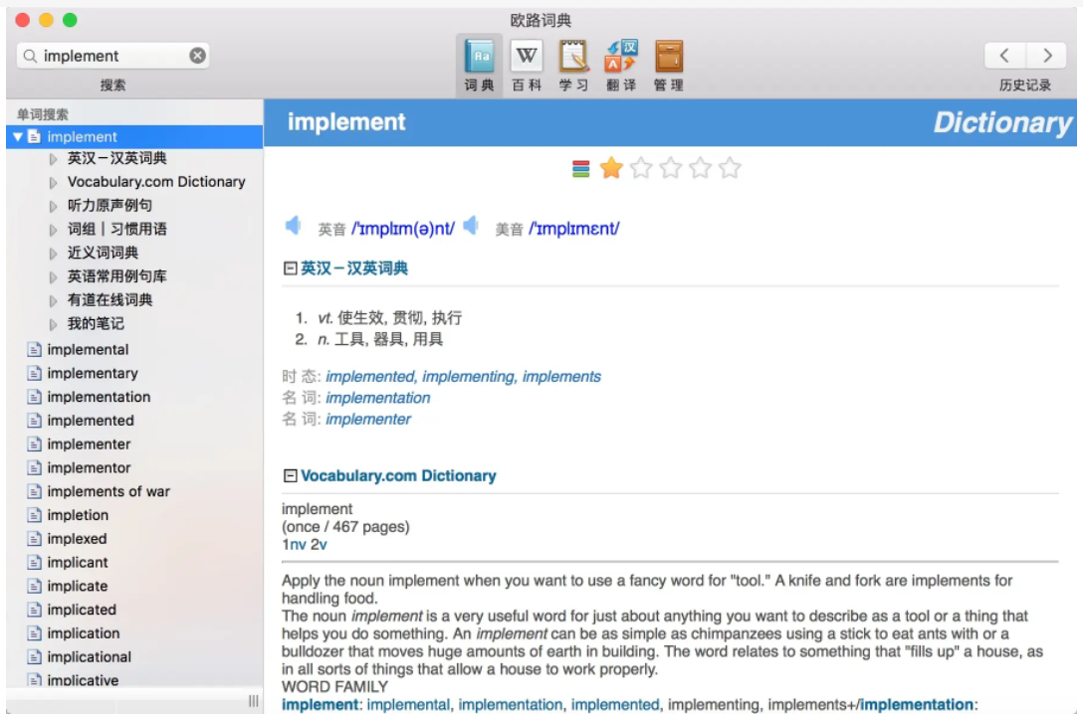Open the 词典 dictionary toolbar icon
Viewport: 1083px width, 715px height.
coord(479,66)
